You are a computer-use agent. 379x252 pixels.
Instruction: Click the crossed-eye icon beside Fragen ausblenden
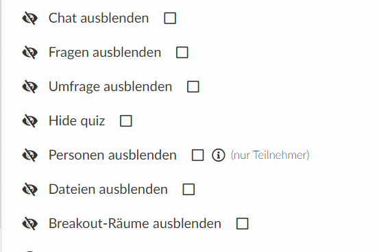30,53
